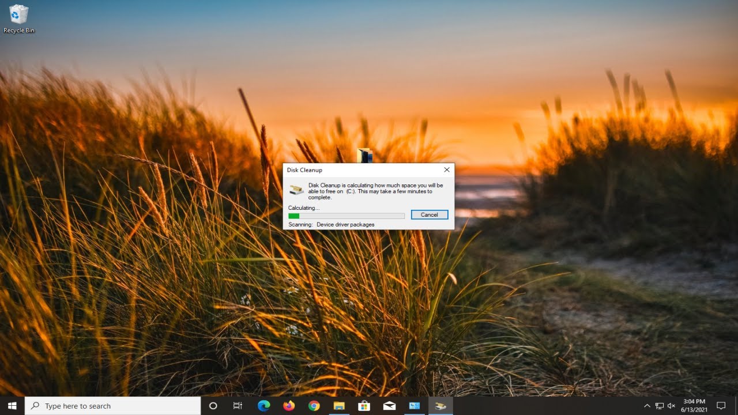Screen dimensions: 738x415
Task: Open File Explorer from the taskbar
Action: (339, 406)
